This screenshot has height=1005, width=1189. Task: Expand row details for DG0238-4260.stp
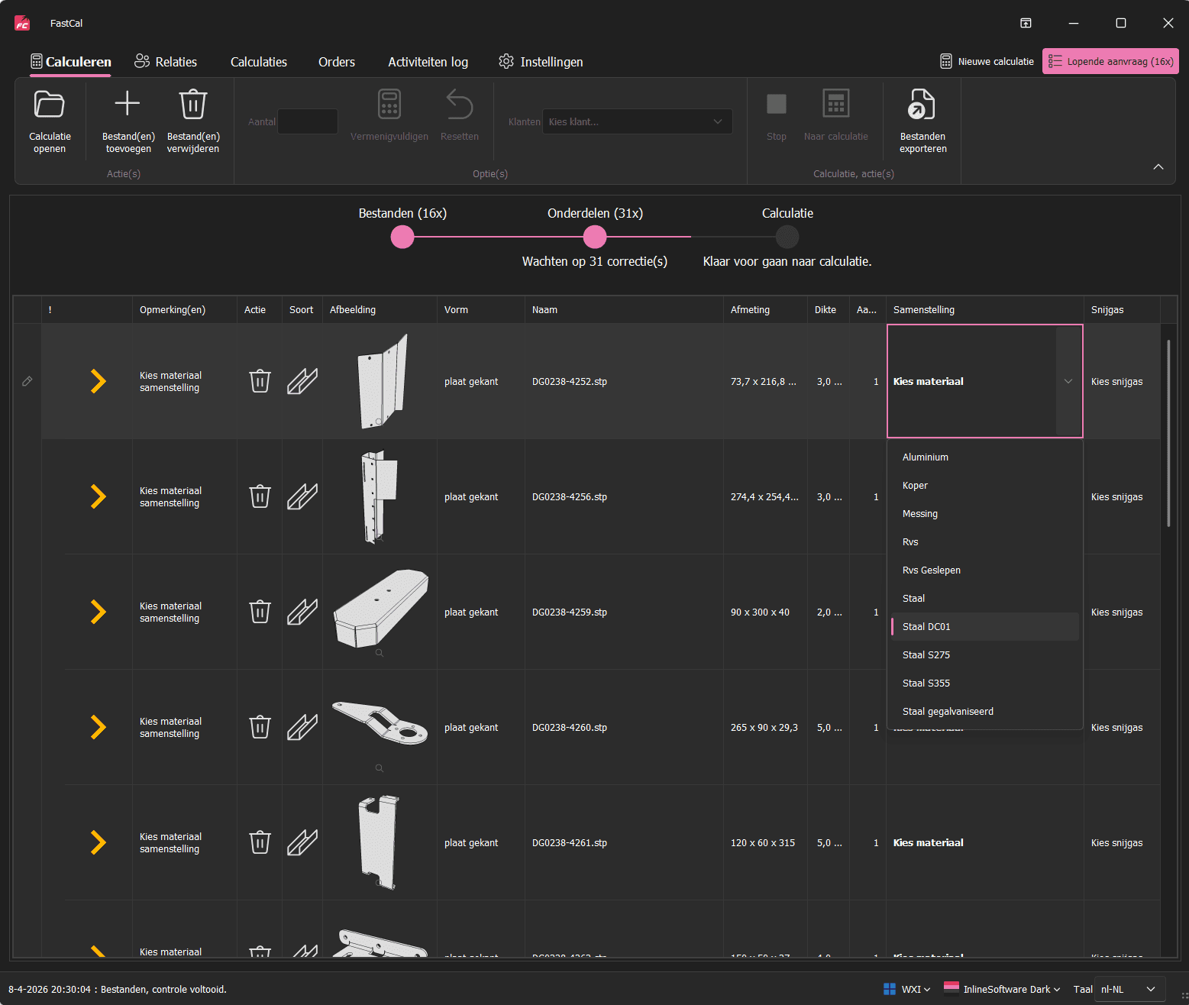click(x=98, y=727)
